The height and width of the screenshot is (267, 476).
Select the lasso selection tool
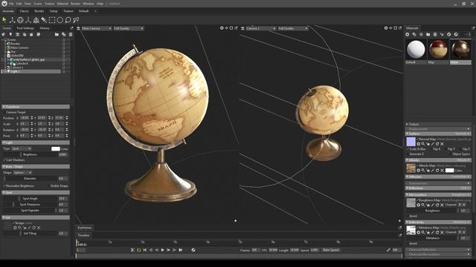click(x=68, y=20)
